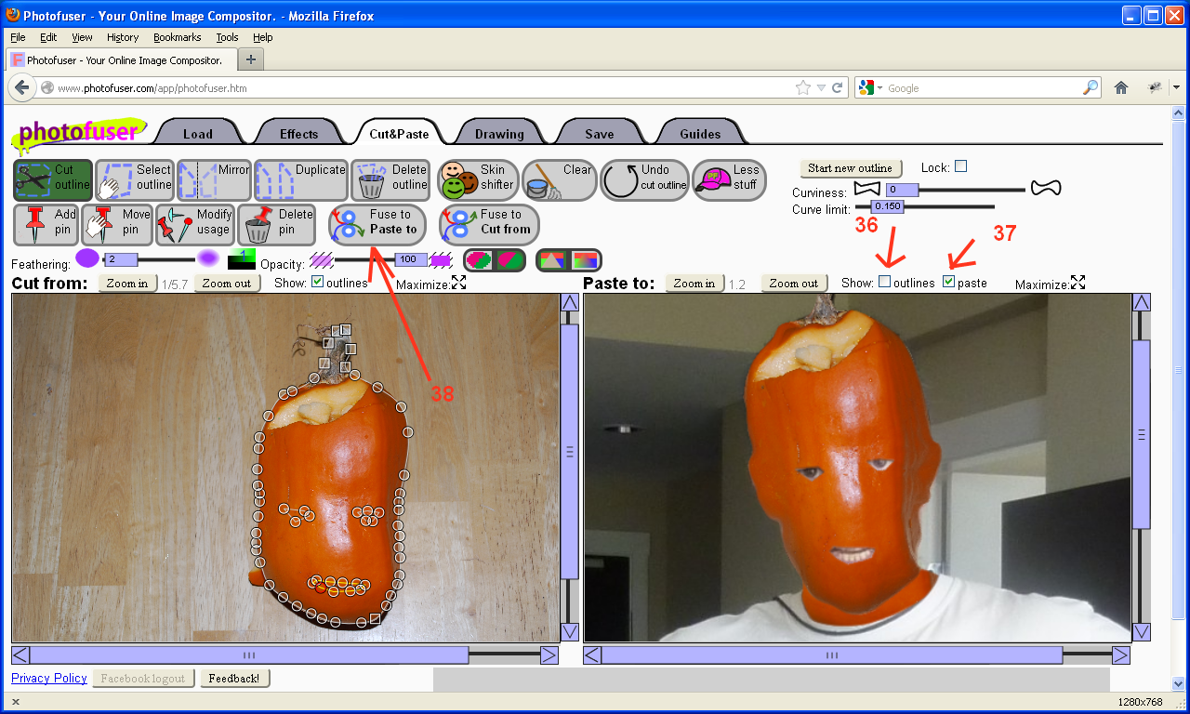Click the Cut&Paste tab
The height and width of the screenshot is (714, 1190).
click(399, 134)
